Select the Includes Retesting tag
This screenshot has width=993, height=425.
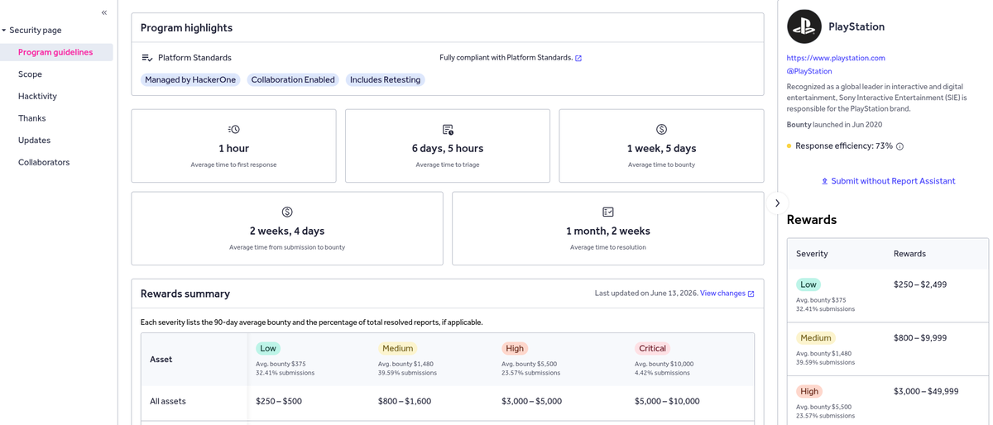click(x=385, y=80)
